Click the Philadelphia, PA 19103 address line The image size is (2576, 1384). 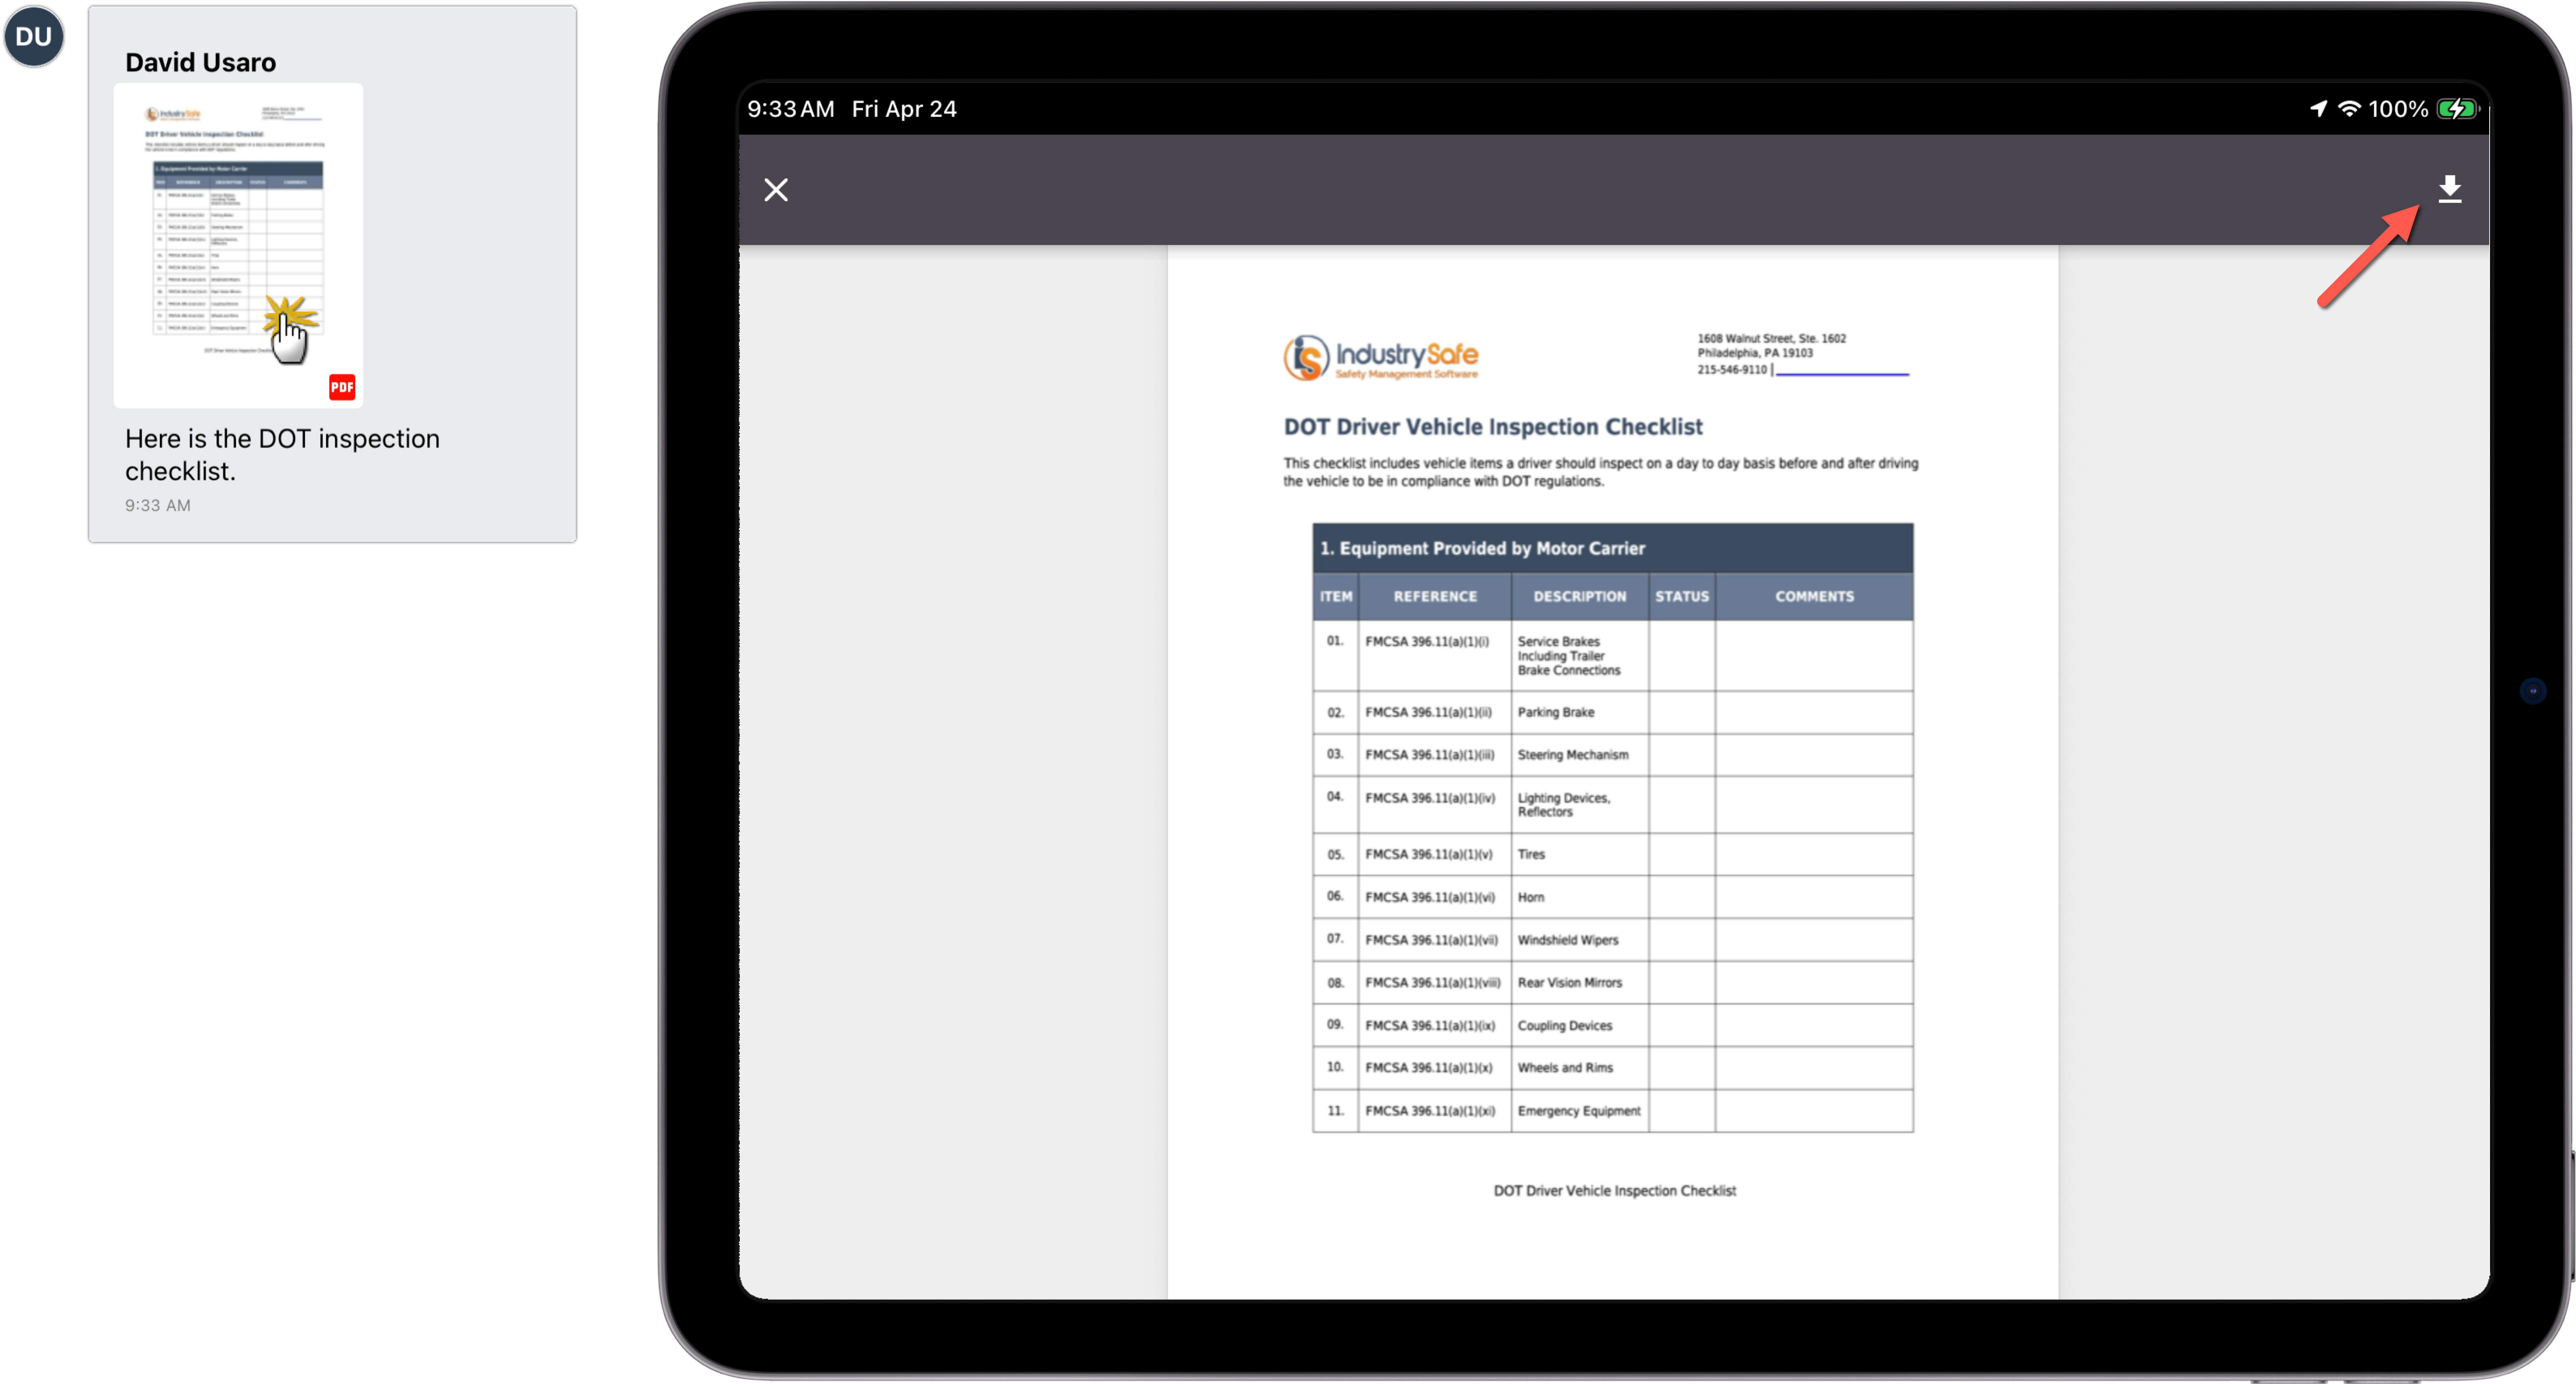(1755, 353)
